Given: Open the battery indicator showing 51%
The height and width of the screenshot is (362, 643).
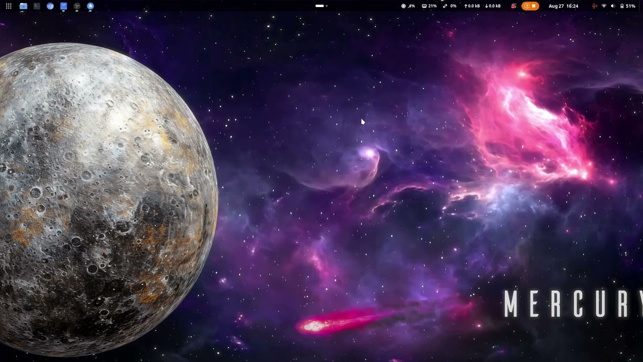Looking at the screenshot, I should coord(628,6).
